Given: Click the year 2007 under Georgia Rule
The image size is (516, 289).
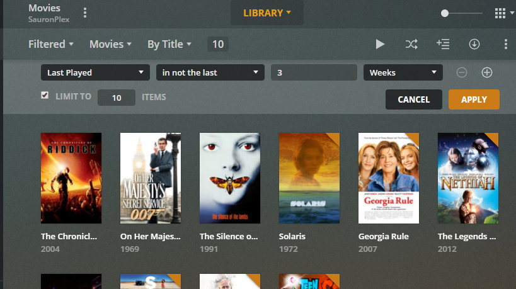Looking at the screenshot, I should pyautogui.click(x=367, y=249).
